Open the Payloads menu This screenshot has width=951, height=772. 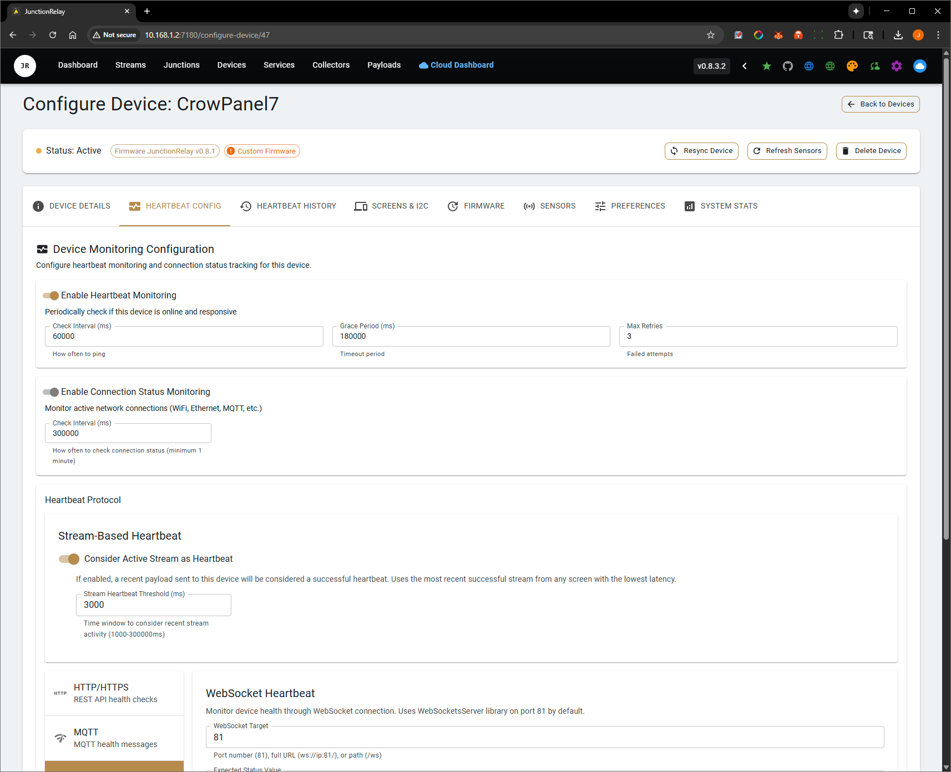coord(384,65)
